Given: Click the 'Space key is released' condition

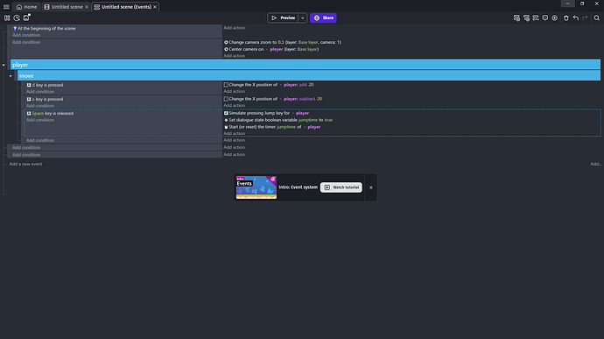Looking at the screenshot, I should point(50,113).
